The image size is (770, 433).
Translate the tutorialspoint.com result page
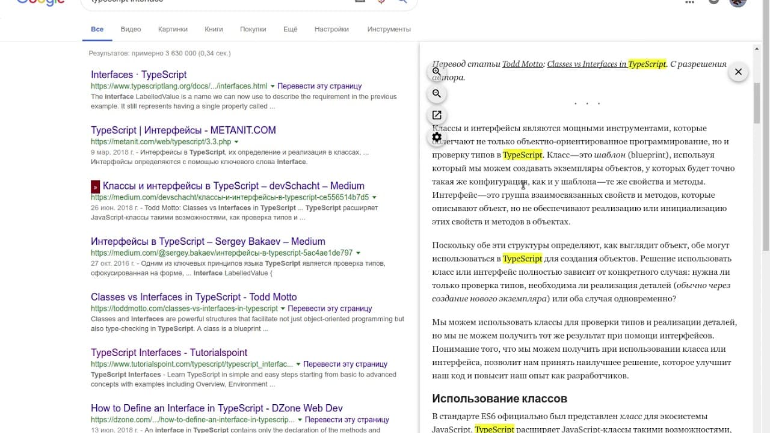345,364
